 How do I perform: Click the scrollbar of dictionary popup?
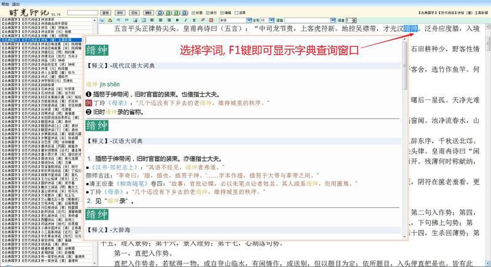pos(404,66)
